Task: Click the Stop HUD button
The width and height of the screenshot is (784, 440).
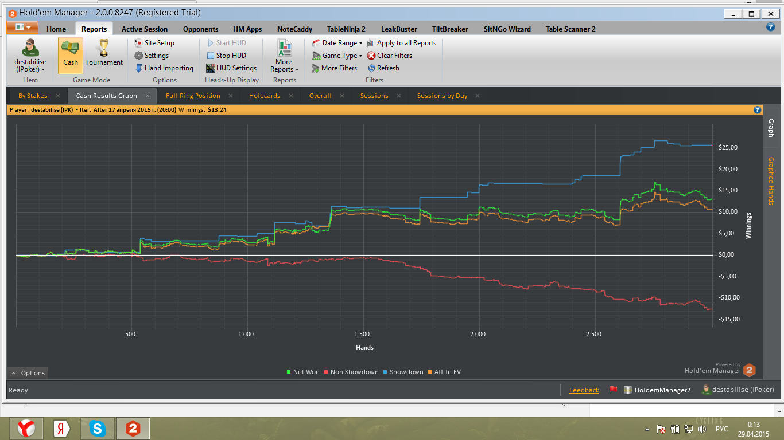Action: [x=226, y=56]
